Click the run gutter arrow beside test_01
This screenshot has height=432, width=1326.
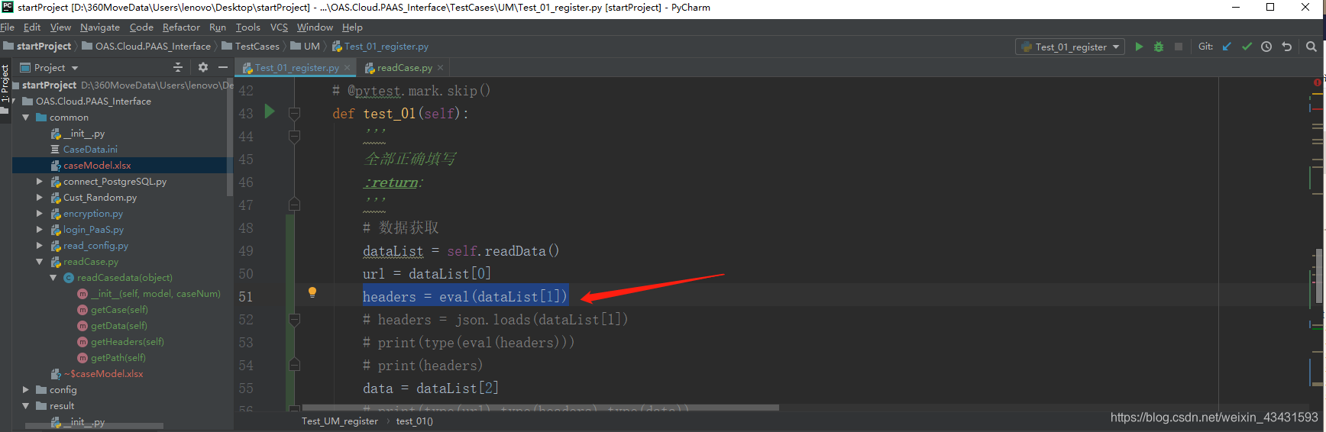[x=269, y=111]
